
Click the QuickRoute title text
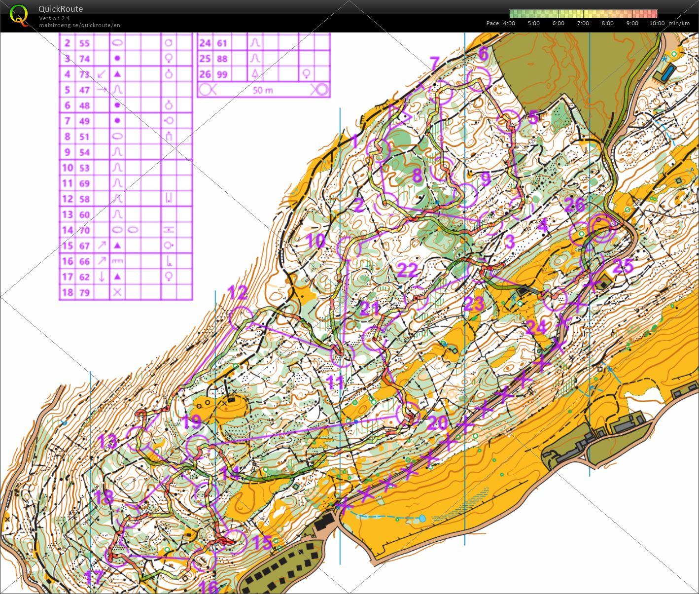click(61, 9)
